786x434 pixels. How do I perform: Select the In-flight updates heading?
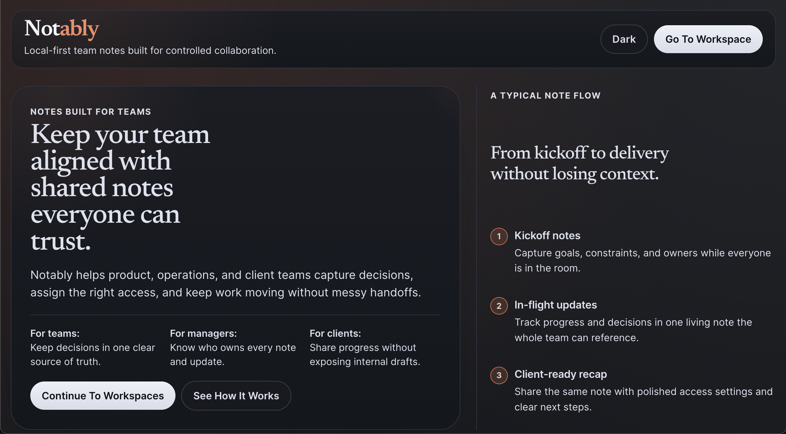555,305
